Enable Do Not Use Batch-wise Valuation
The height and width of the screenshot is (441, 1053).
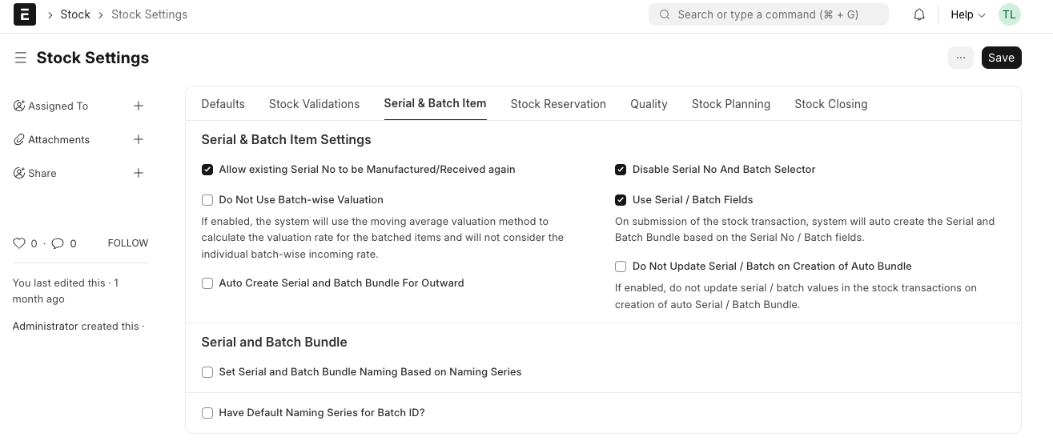207,200
